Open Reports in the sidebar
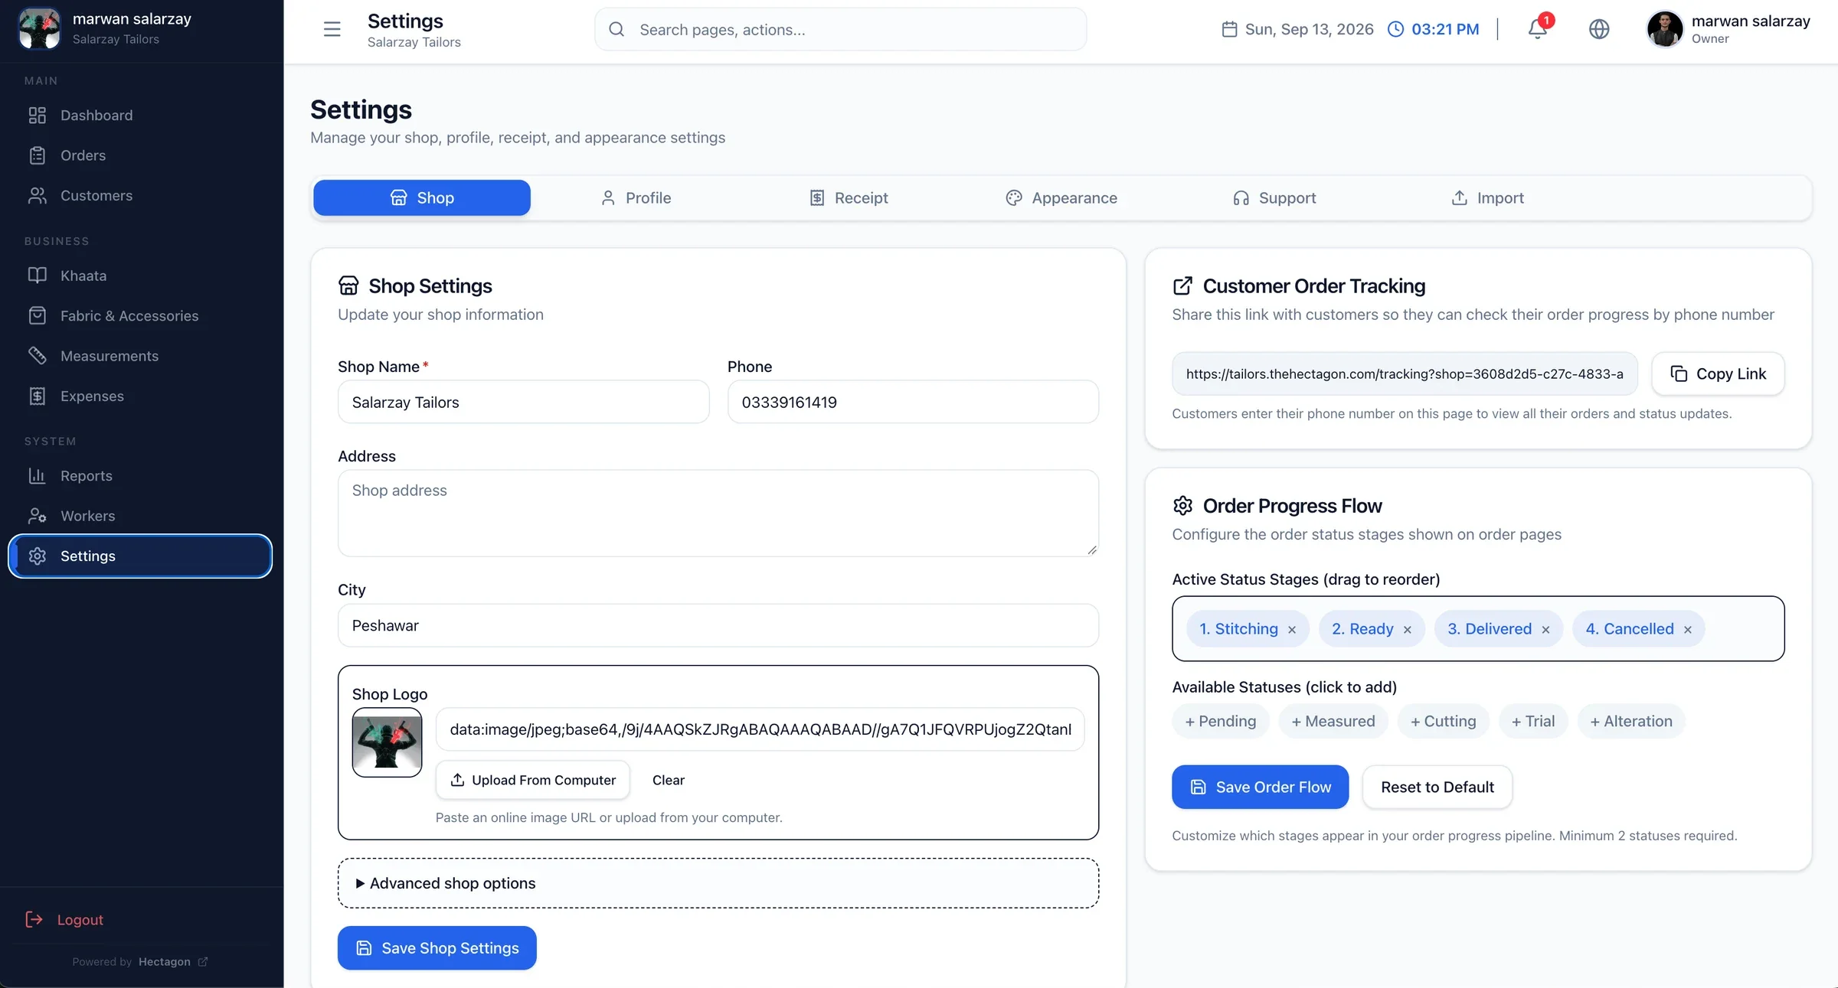Image resolution: width=1838 pixels, height=988 pixels. coord(140,476)
